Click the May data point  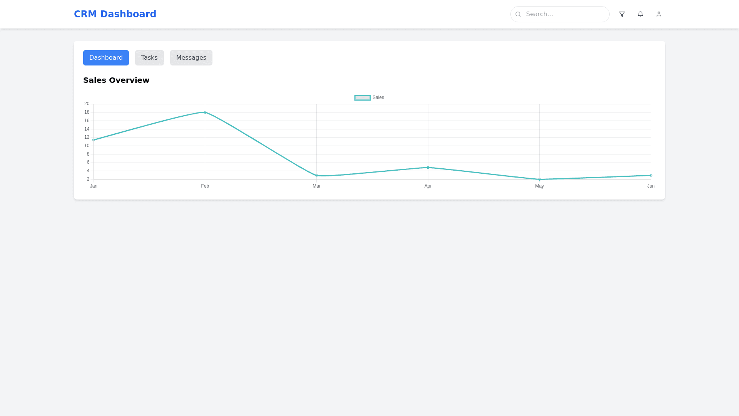539,179
